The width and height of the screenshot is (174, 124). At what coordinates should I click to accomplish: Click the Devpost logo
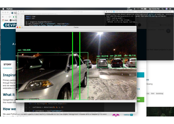tap(10, 25)
